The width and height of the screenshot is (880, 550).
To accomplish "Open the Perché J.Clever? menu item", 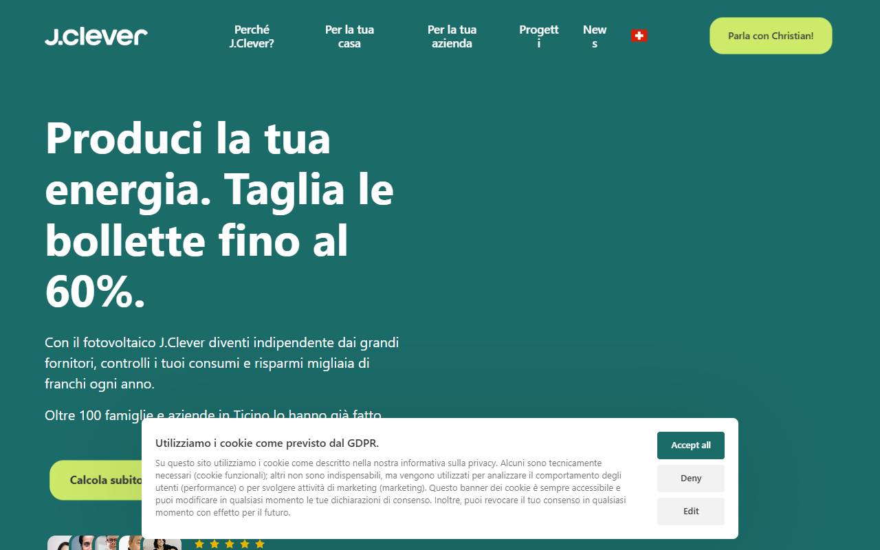I will click(252, 36).
